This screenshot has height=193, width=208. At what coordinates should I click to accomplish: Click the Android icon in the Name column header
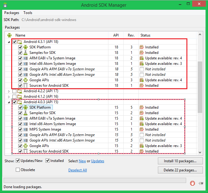[9, 35]
